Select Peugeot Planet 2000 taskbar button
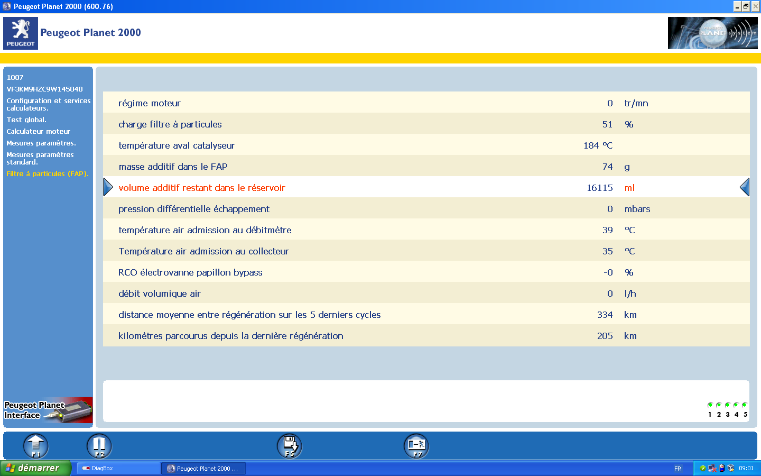Viewport: 761px width, 476px height. tap(204, 468)
